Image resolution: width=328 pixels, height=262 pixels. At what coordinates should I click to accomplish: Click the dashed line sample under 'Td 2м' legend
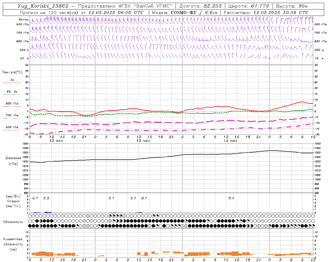12,95
